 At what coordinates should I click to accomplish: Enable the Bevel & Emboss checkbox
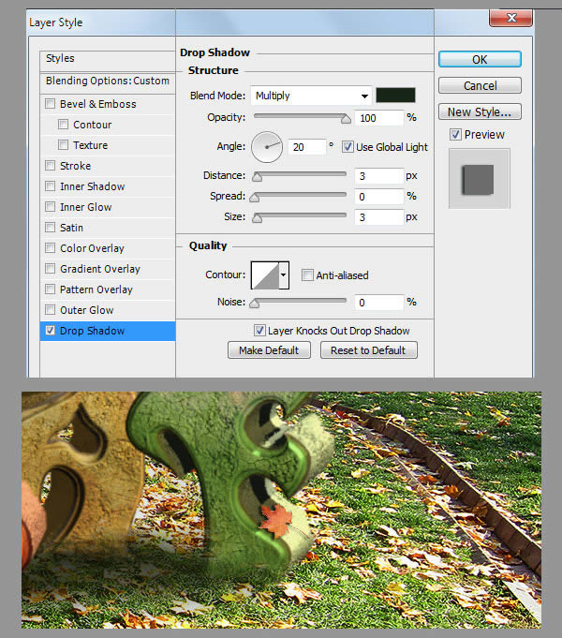click(50, 104)
